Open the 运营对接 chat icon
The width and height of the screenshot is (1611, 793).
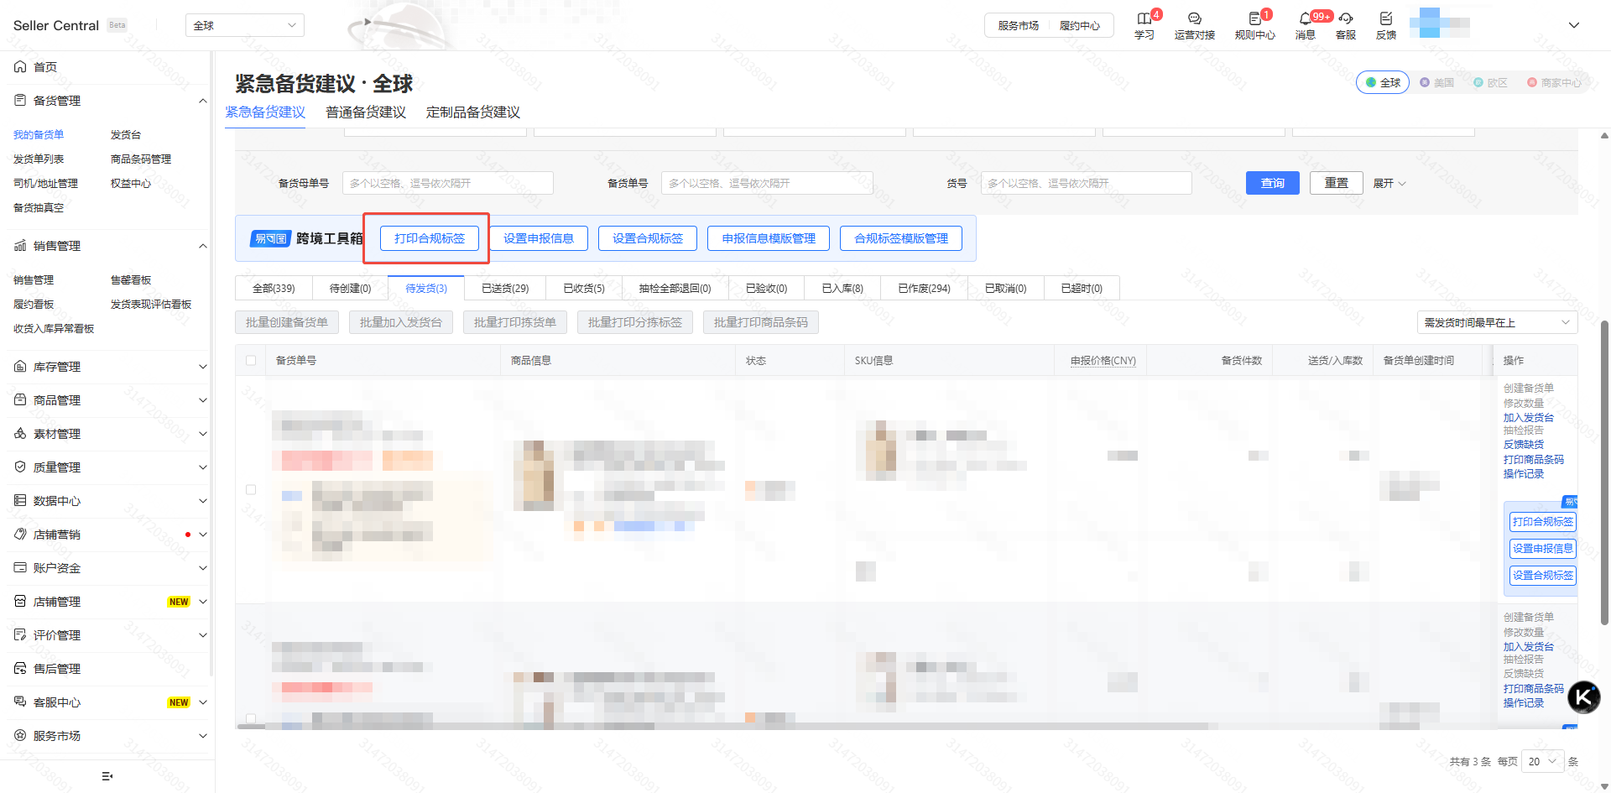click(1195, 18)
